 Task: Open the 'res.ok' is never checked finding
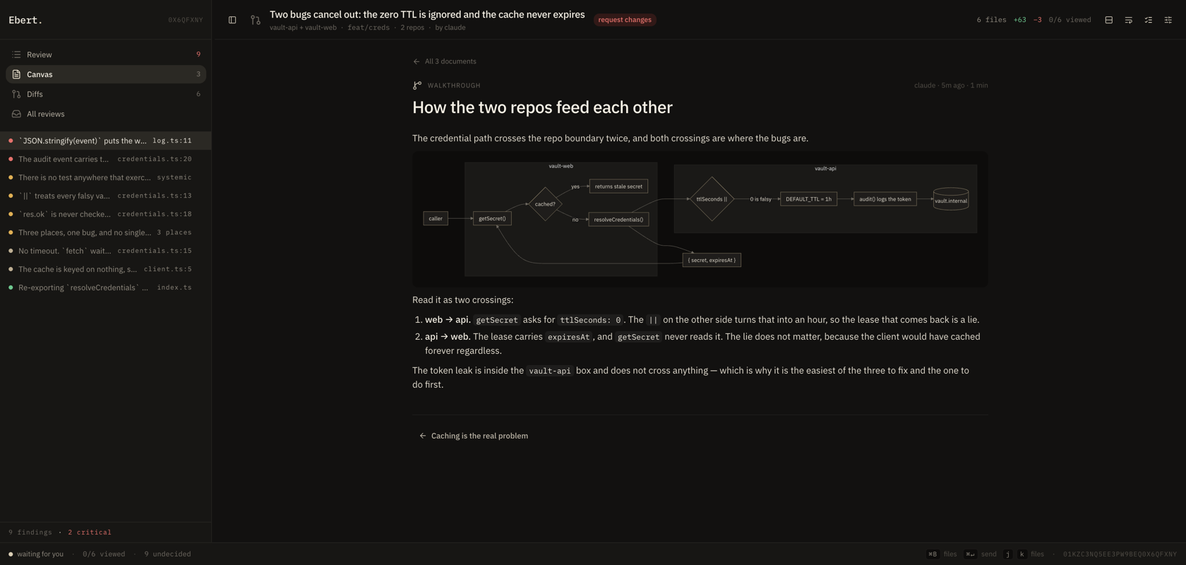tap(106, 214)
